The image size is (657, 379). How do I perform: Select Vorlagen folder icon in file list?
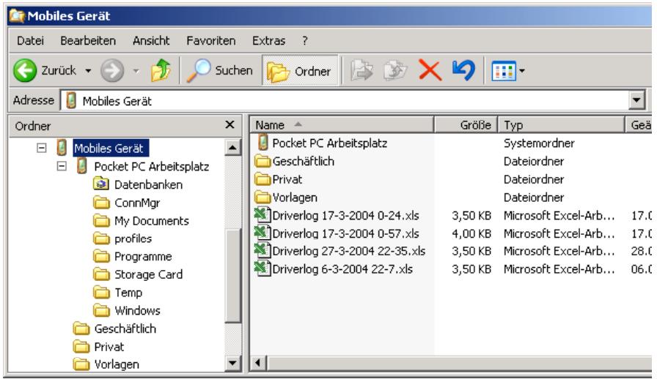click(263, 197)
